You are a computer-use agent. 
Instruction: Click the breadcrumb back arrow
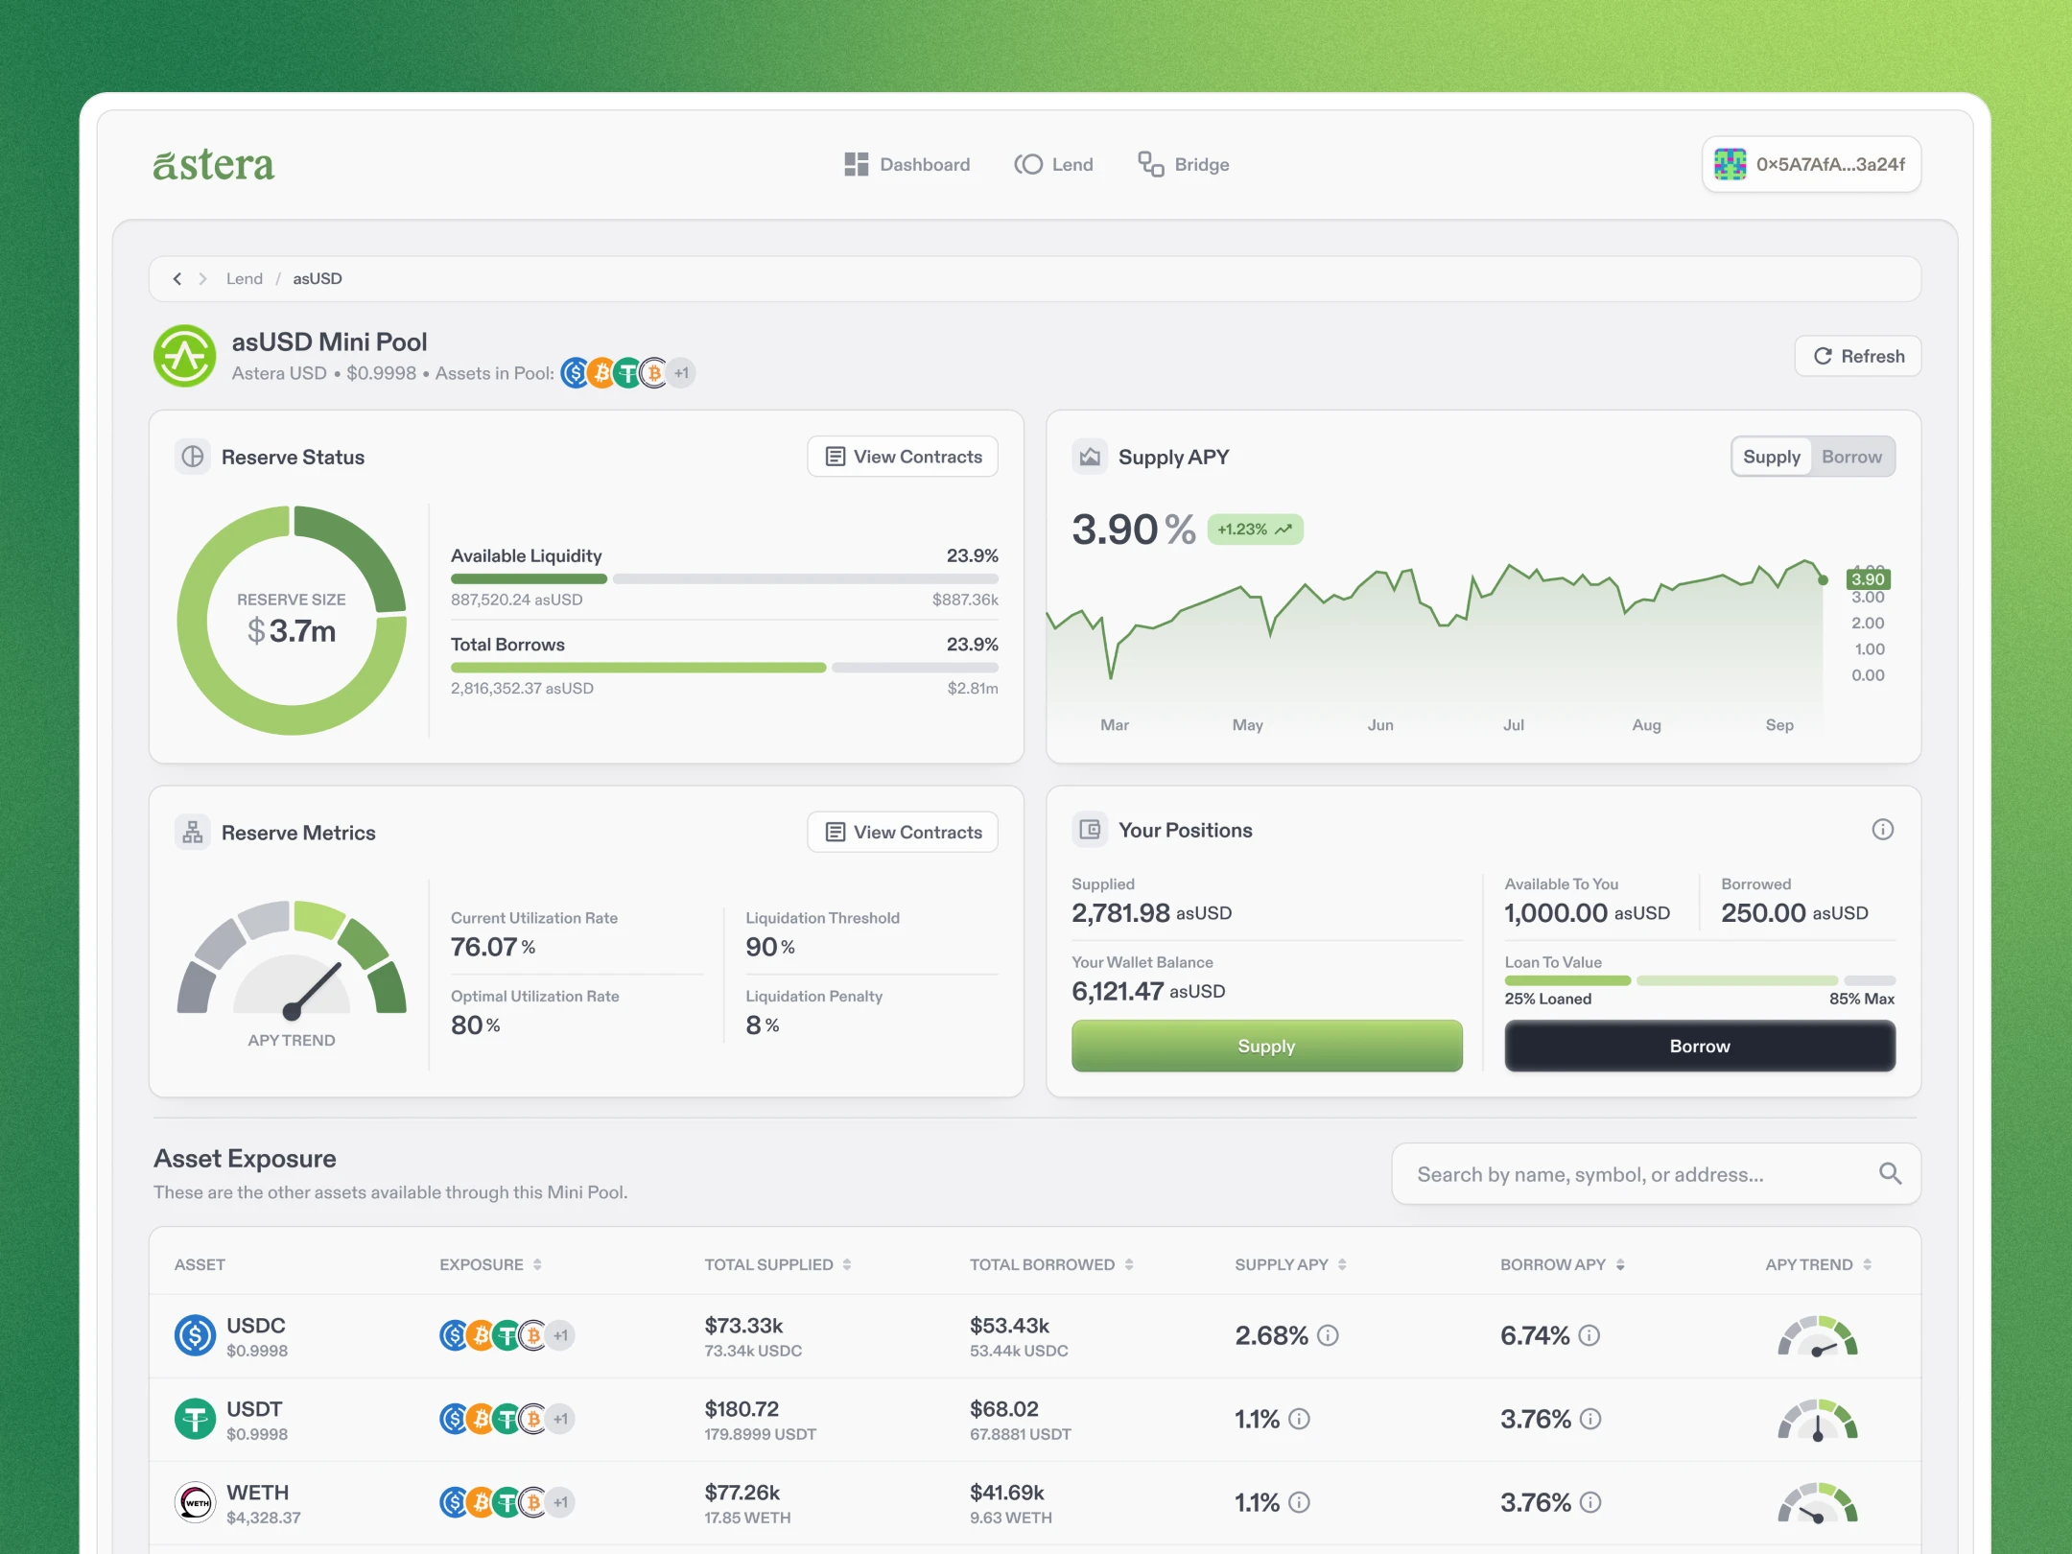pos(177,279)
